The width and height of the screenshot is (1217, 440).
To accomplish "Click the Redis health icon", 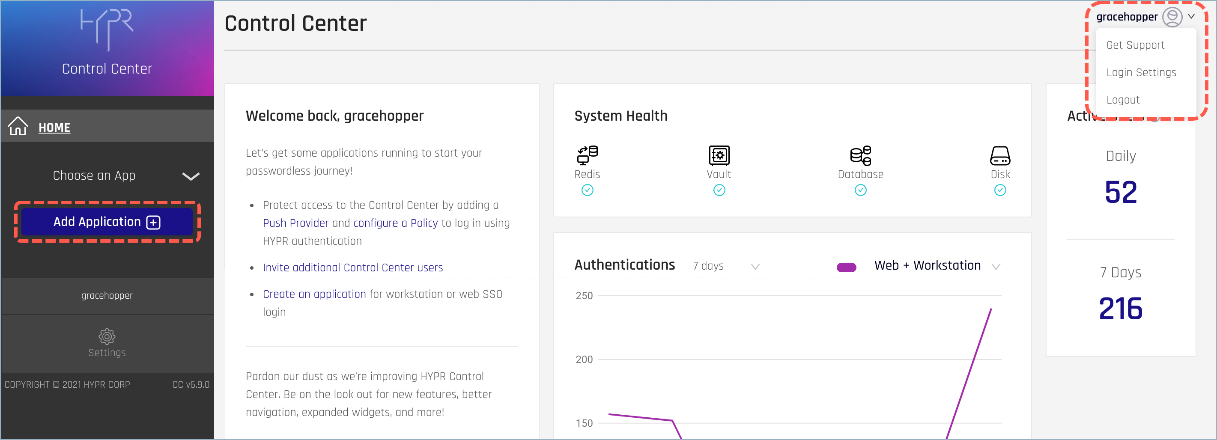I will click(587, 155).
